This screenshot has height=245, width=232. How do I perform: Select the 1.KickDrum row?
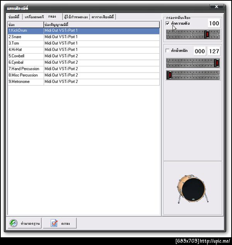[84, 31]
